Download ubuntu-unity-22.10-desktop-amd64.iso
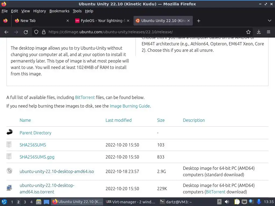Image resolution: width=275 pixels, height=206 pixels. pyautogui.click(x=57, y=171)
